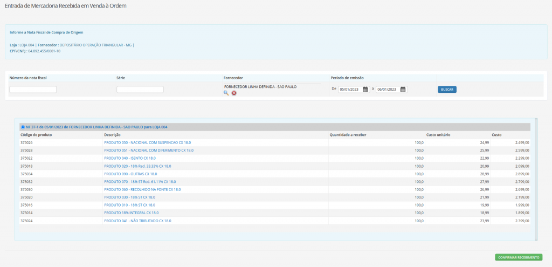Open PRODUTO 090 - OUTRAS CX 18.0 link
The height and width of the screenshot is (267, 552).
click(x=130, y=174)
